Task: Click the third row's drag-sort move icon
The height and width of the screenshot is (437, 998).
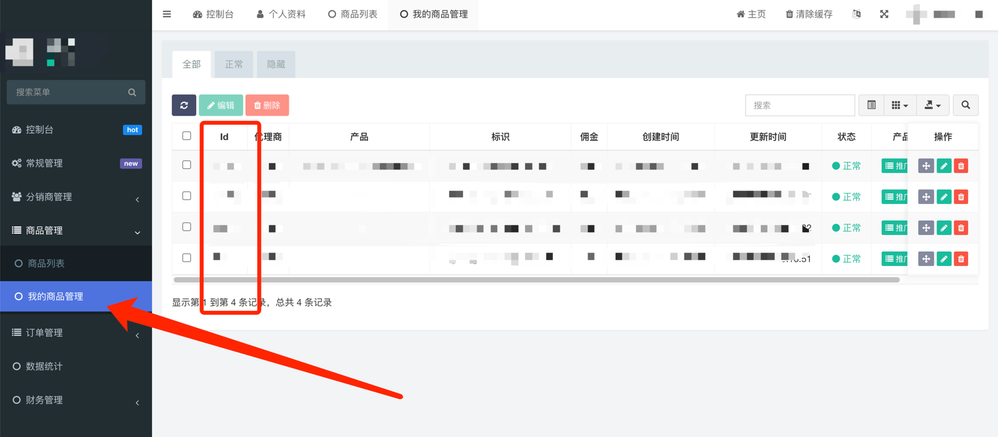Action: pos(926,228)
